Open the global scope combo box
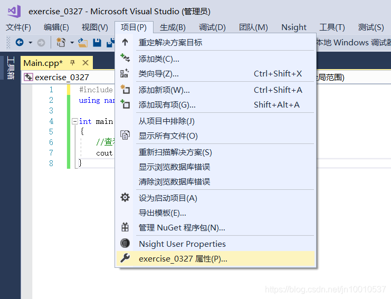Screen dimensions: 391x299 tap(354, 77)
